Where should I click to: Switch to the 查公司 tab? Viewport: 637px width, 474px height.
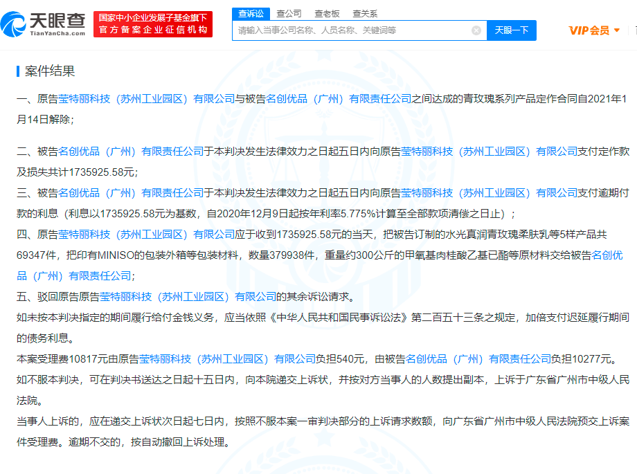pyautogui.click(x=289, y=14)
